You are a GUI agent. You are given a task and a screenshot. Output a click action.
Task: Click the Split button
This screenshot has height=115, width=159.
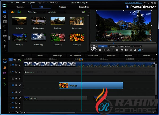tap(22, 56)
